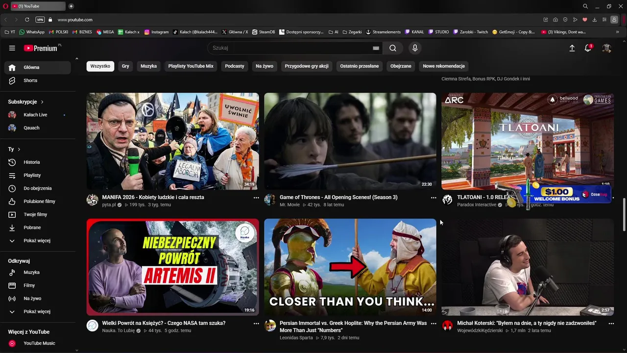Image resolution: width=627 pixels, height=353 pixels.
Task: Open the account avatar menu
Action: 606,48
